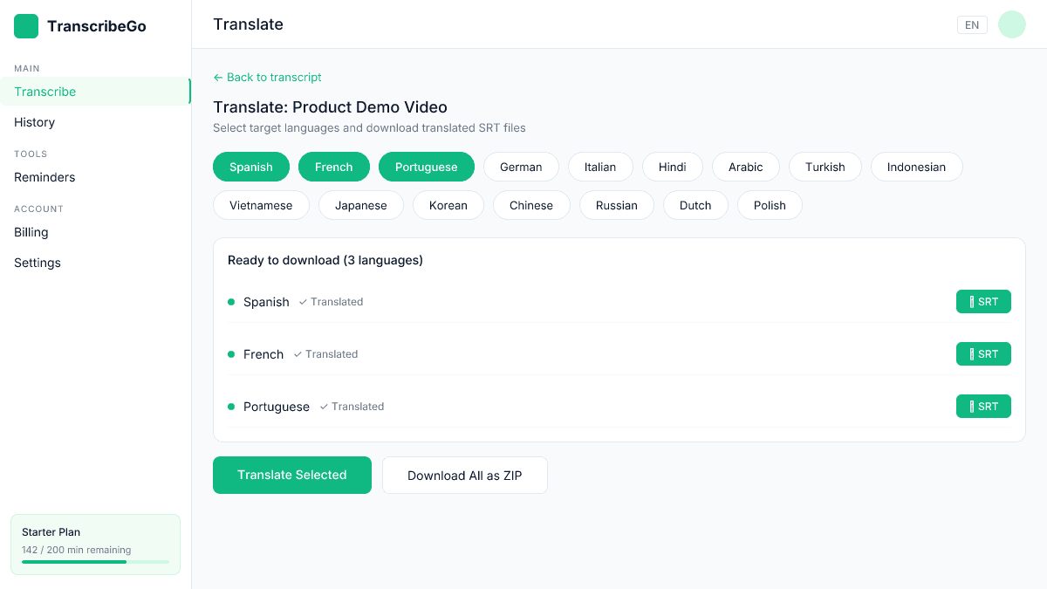Switch to the History page
Image resolution: width=1047 pixels, height=589 pixels.
coord(34,122)
